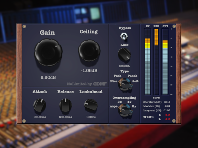Viewport: 198px width, 148px height.
Task: Select 4x oversampling option
Action: (129, 102)
